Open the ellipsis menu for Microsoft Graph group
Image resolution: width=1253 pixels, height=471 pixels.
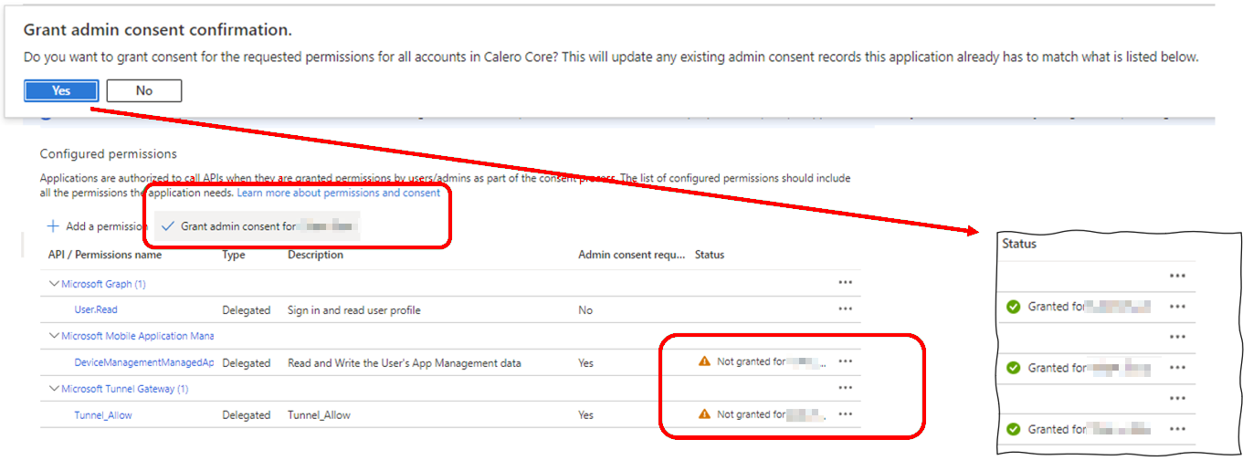pyautogui.click(x=845, y=283)
